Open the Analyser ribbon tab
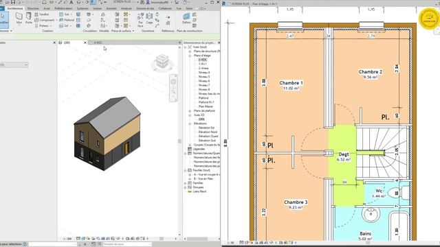This screenshot has width=440, height=247. [126, 8]
